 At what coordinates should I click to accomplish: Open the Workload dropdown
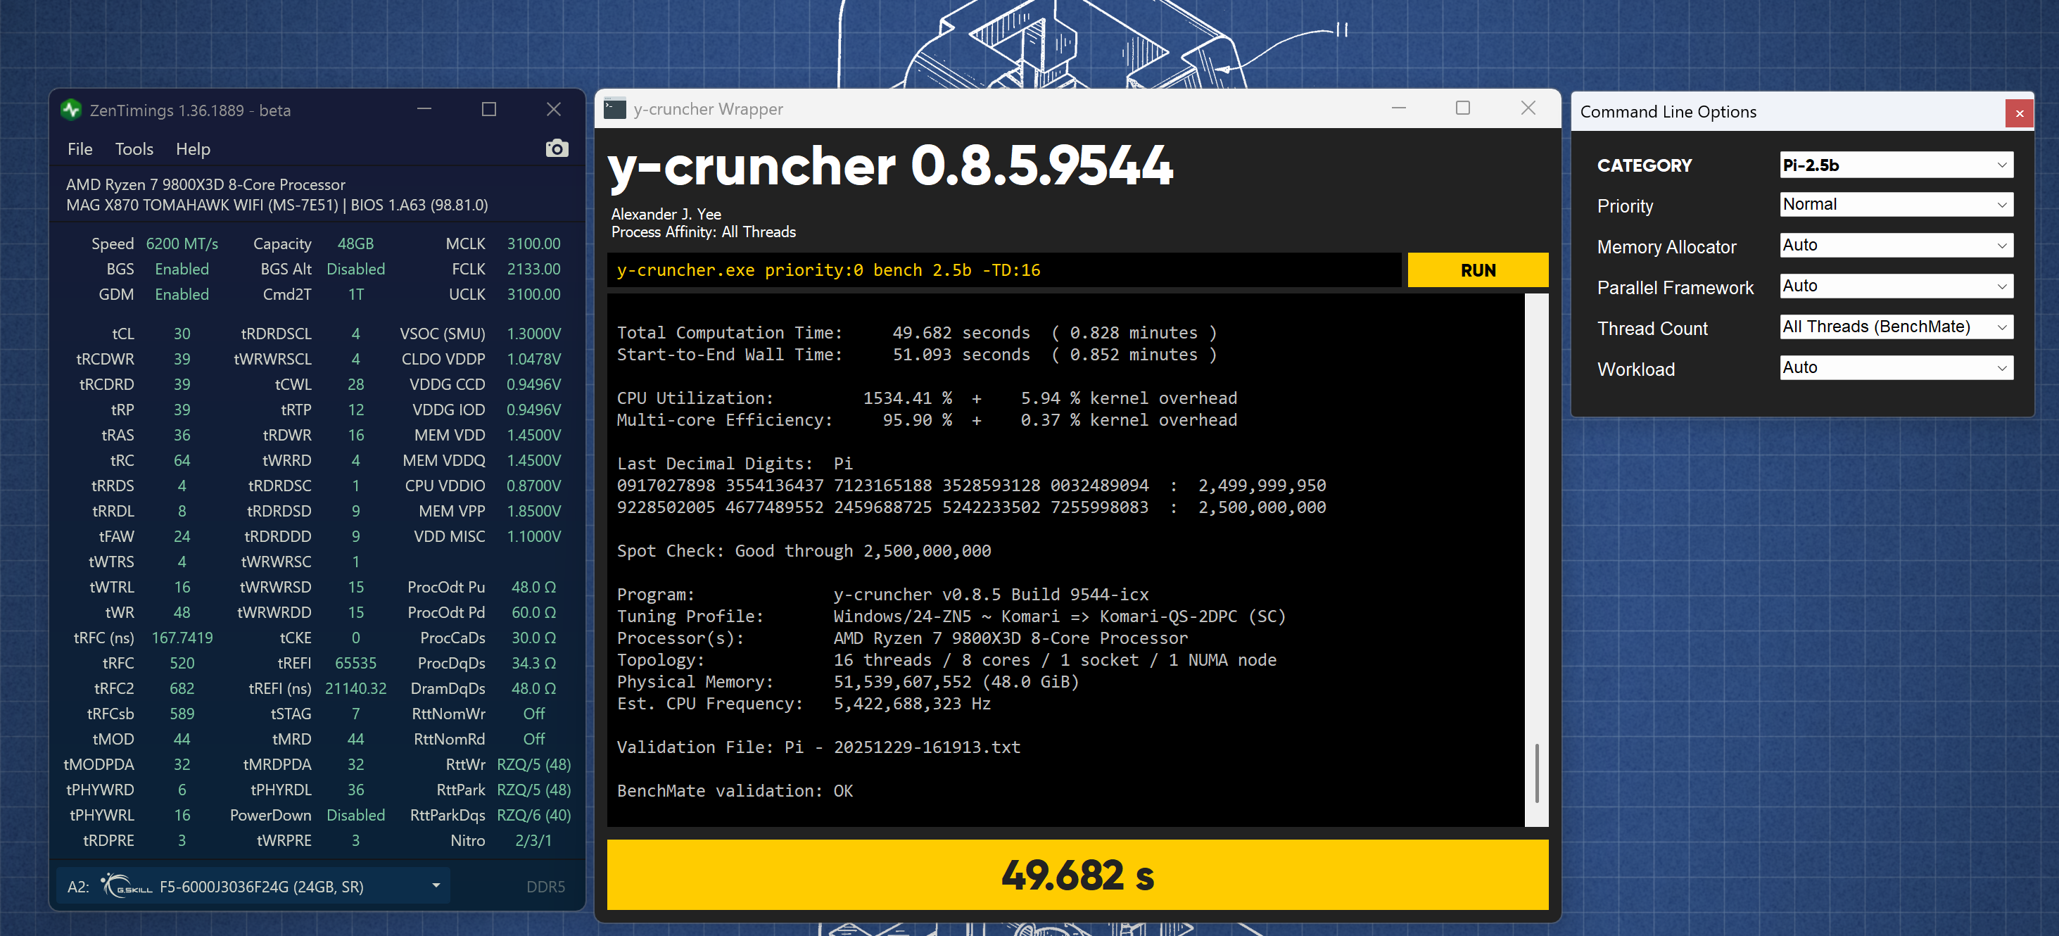click(x=1896, y=367)
